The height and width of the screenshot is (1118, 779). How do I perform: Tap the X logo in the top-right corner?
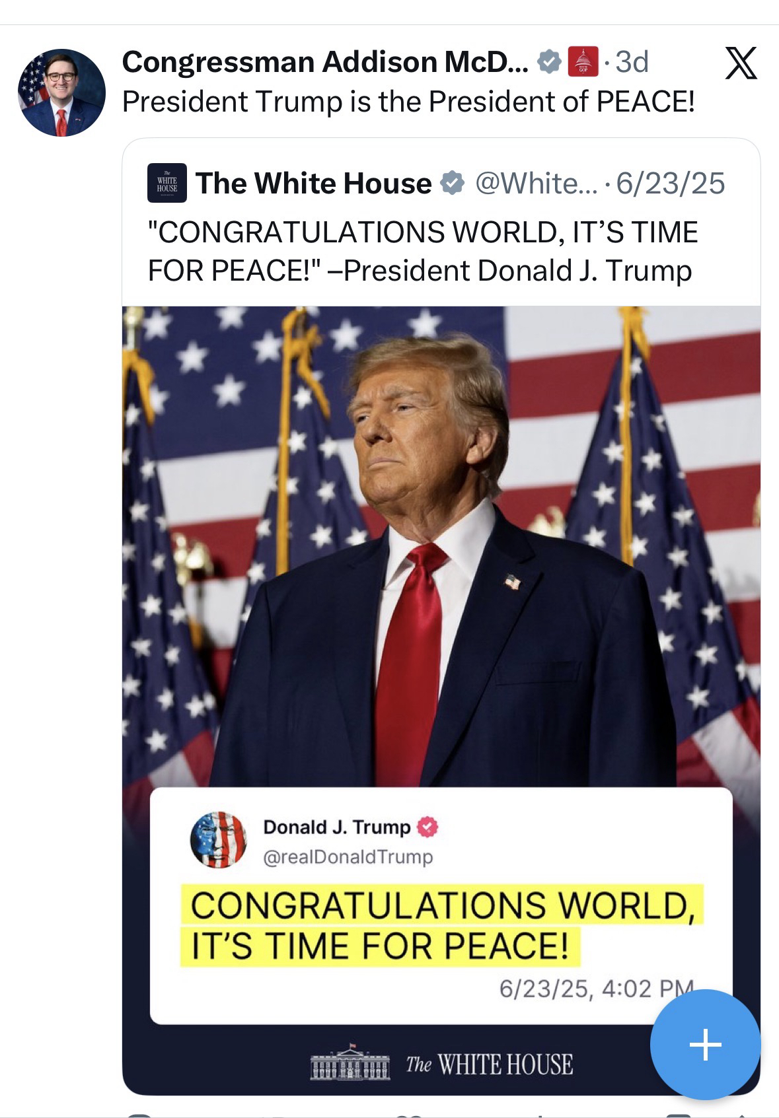[x=741, y=63]
